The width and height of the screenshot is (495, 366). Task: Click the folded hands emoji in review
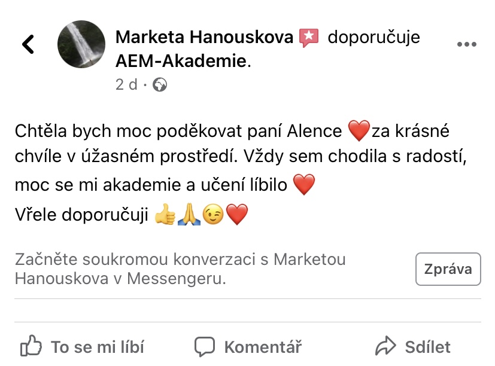(x=189, y=214)
